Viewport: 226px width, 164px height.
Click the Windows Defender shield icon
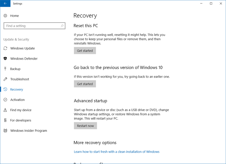coord(5,58)
